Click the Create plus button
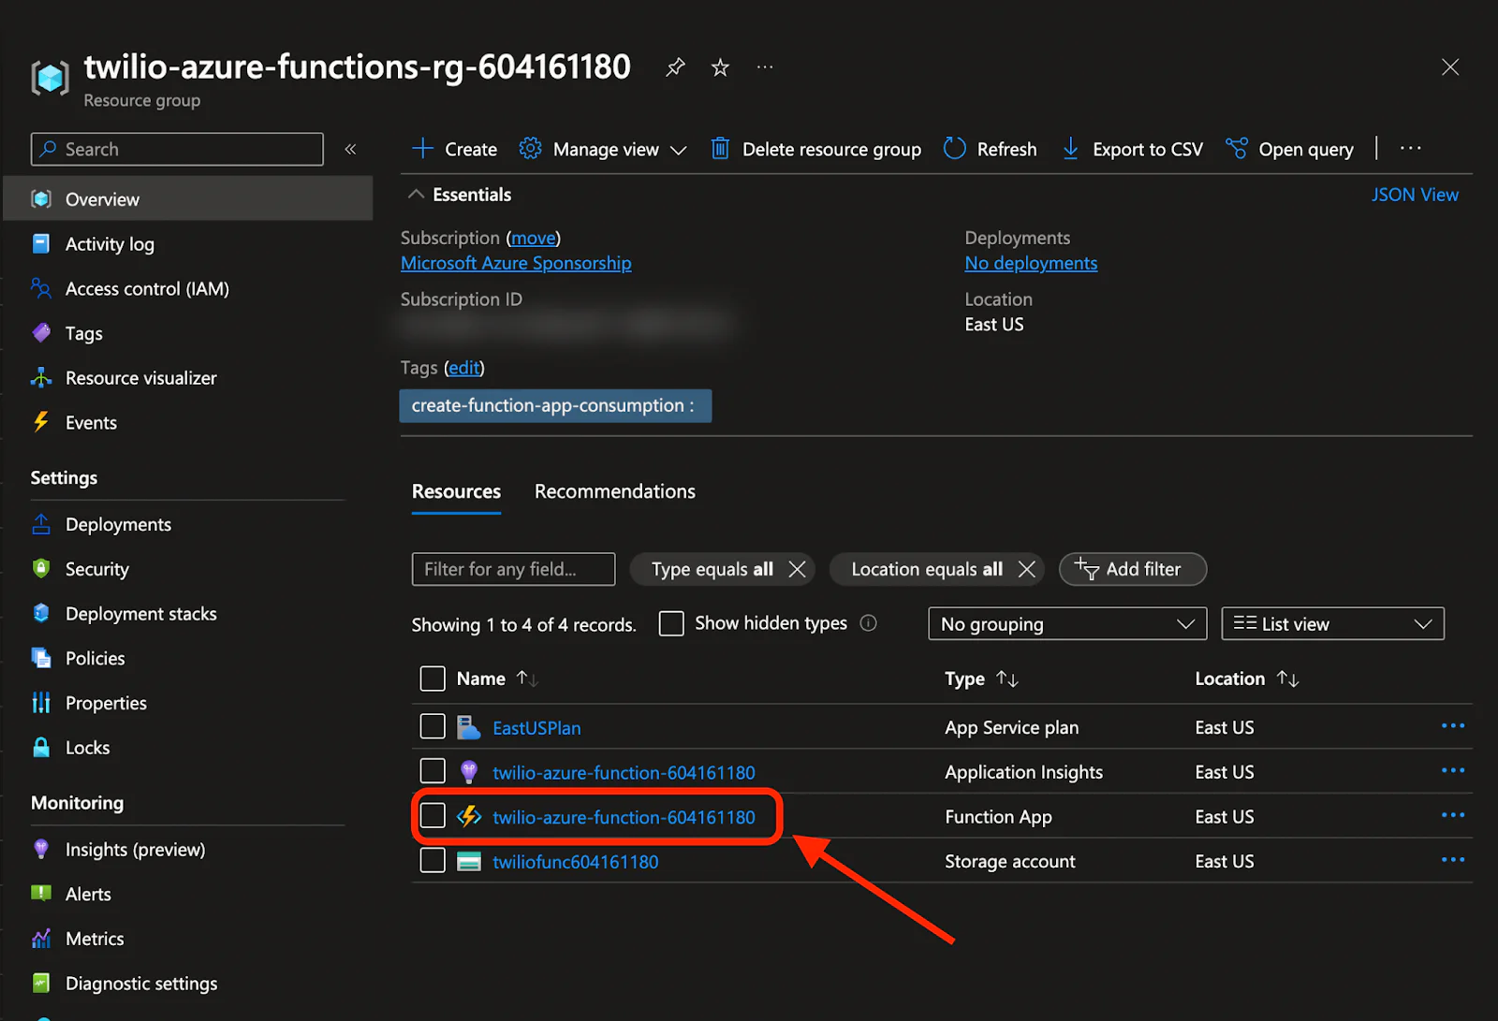 point(454,149)
